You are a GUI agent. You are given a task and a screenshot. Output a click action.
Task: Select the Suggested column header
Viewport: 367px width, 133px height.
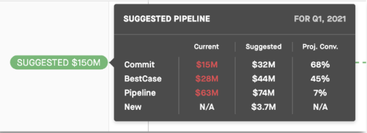263,47
